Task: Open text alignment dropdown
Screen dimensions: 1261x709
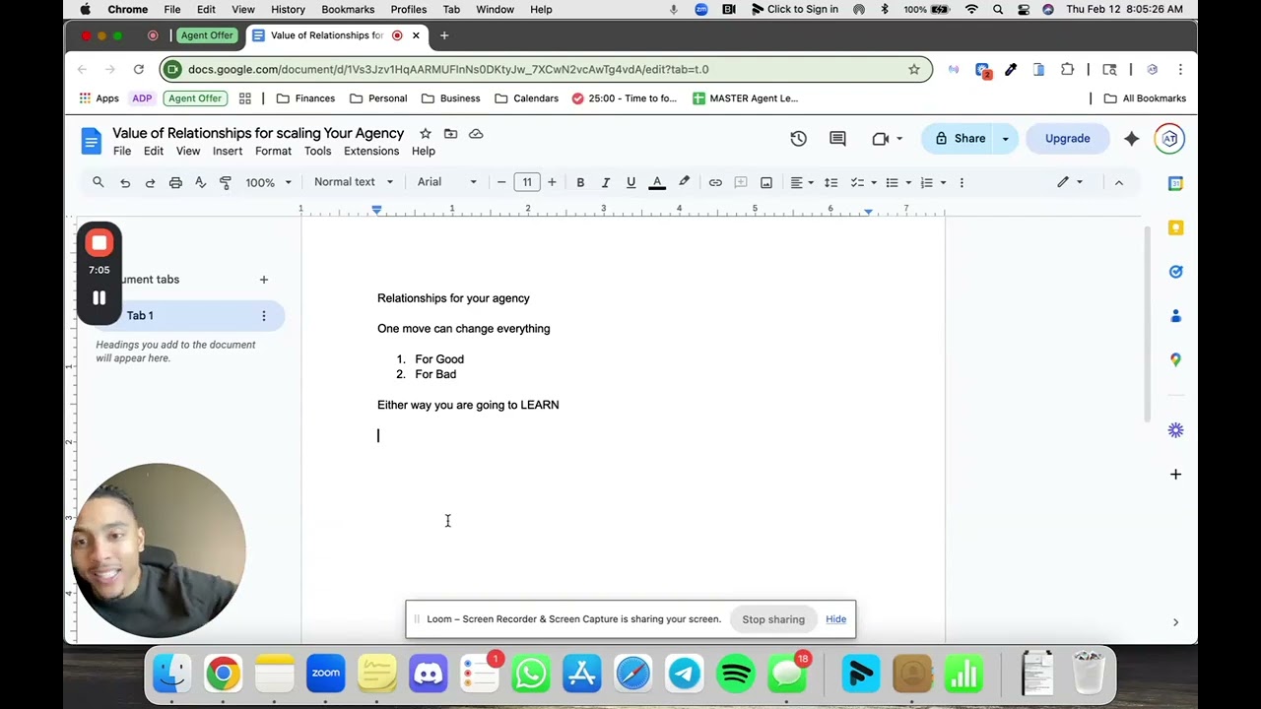Action: (x=802, y=182)
